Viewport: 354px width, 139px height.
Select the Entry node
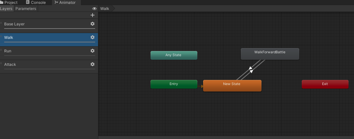pos(174,84)
